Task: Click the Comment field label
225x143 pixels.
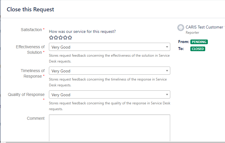Action: click(x=36, y=118)
